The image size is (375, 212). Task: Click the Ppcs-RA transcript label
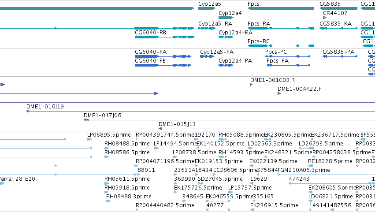[259, 24]
